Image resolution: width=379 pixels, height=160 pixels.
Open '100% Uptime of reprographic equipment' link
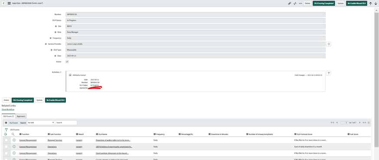click(x=114, y=147)
